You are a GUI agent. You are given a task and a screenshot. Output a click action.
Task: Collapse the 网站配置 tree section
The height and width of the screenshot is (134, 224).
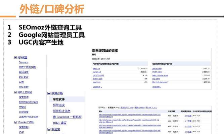(15, 57)
